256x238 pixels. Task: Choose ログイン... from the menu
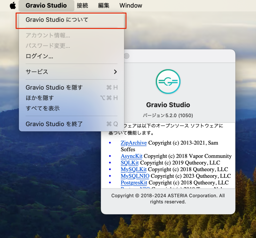[71, 56]
